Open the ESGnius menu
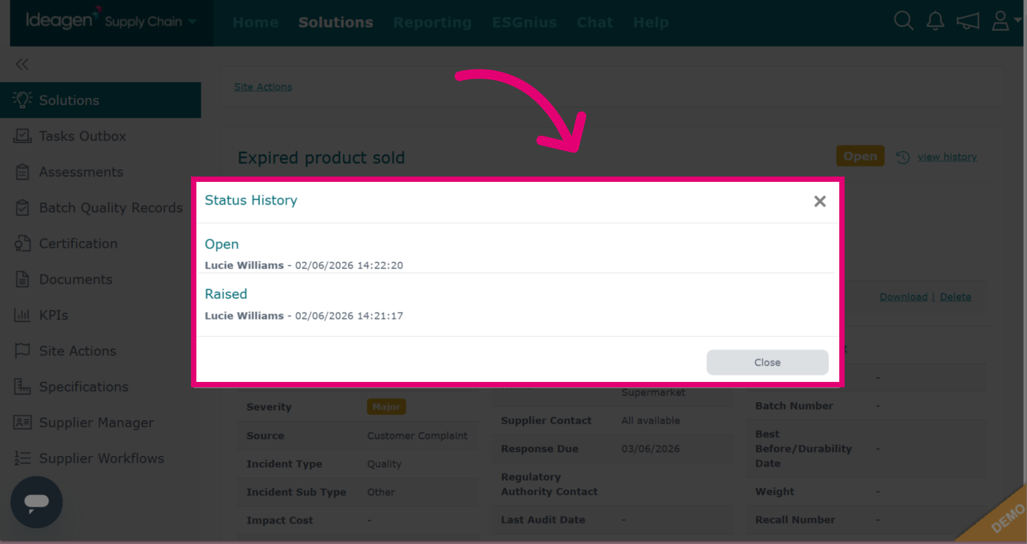The image size is (1027, 544). 524,22
